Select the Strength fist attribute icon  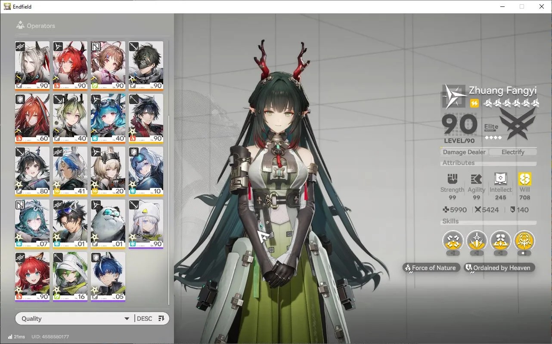point(452,179)
